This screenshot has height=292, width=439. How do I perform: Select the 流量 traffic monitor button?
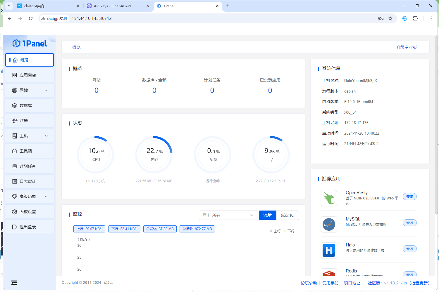pyautogui.click(x=267, y=215)
